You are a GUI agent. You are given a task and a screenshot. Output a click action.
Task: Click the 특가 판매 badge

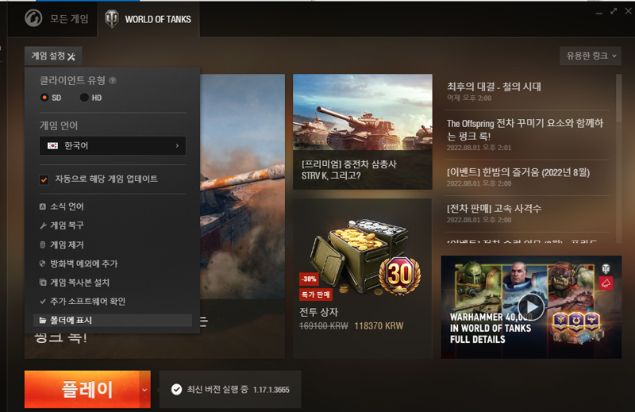(x=316, y=295)
